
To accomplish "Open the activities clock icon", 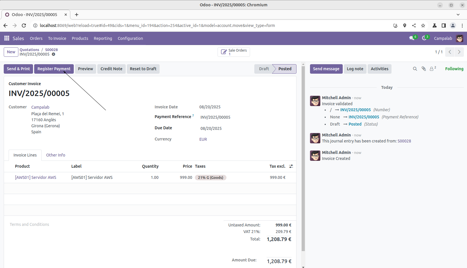I will point(424,38).
